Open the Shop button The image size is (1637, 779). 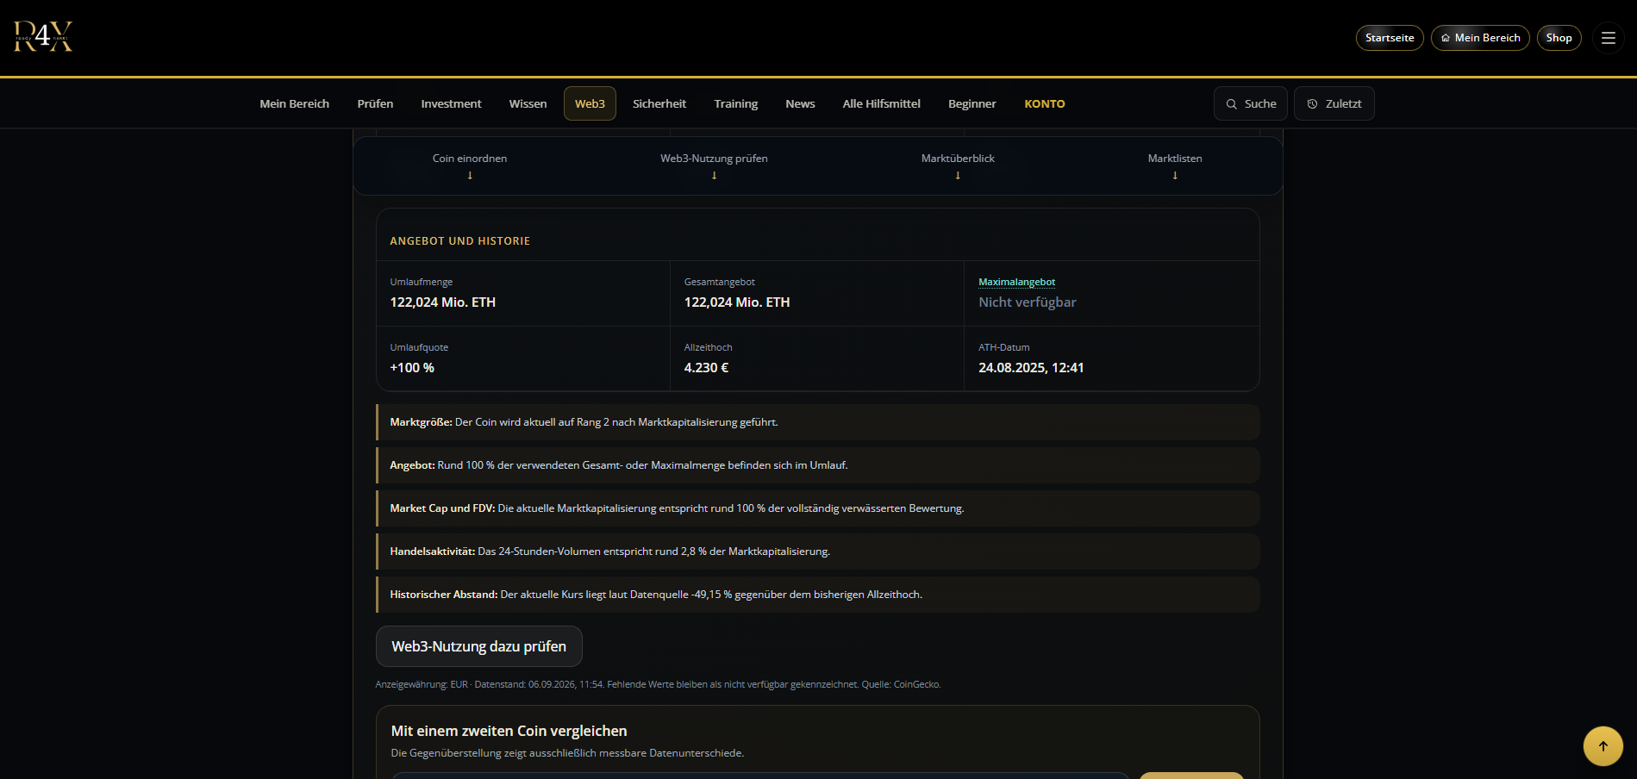[1559, 38]
